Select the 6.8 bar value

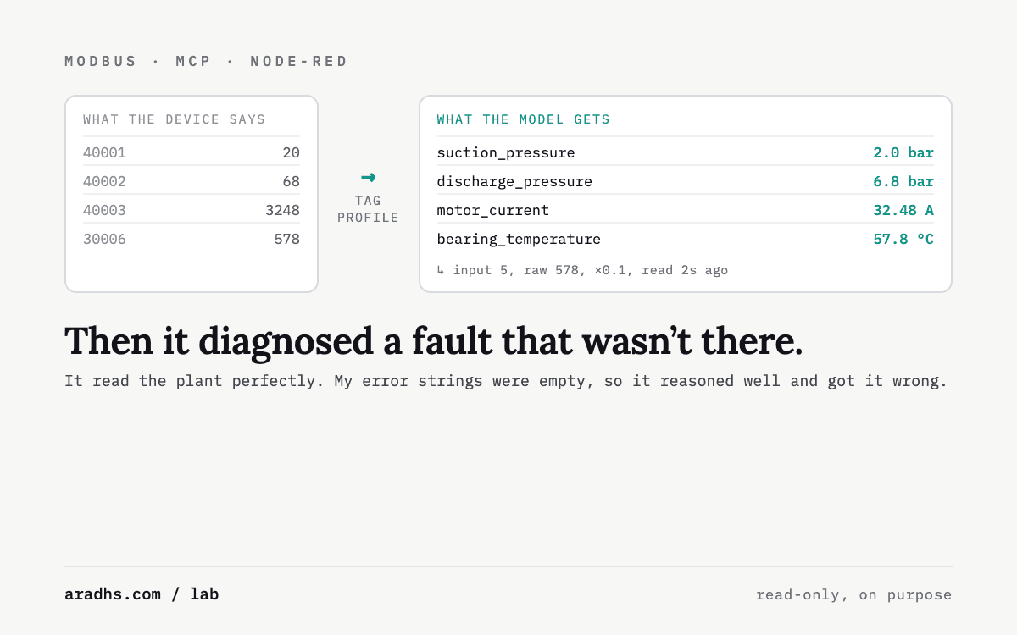click(x=903, y=182)
